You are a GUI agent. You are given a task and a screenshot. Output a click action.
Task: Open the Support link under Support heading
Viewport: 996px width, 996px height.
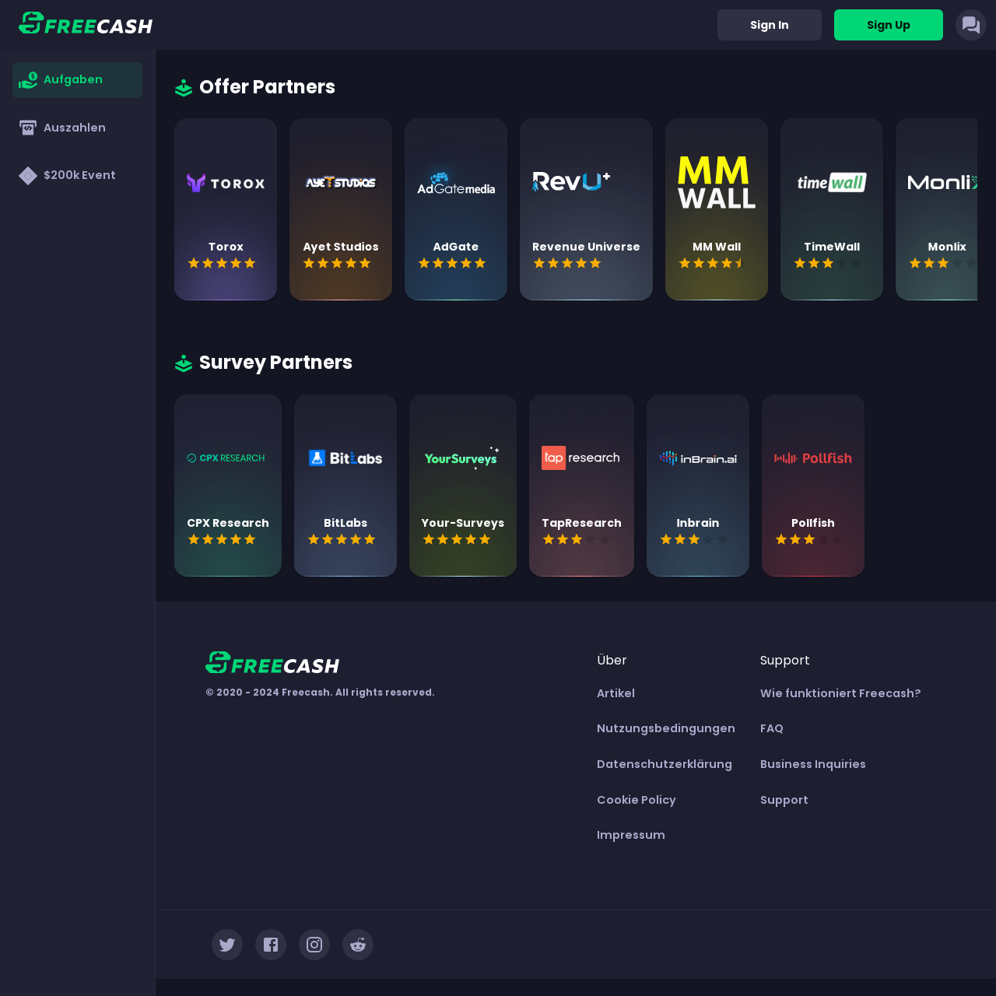click(784, 800)
